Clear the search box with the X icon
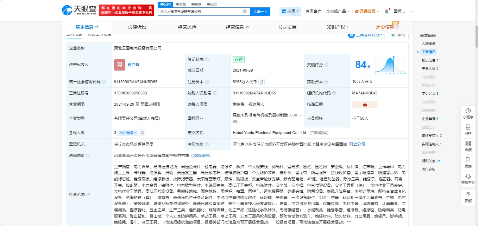The image size is (478, 226). [x=245, y=11]
